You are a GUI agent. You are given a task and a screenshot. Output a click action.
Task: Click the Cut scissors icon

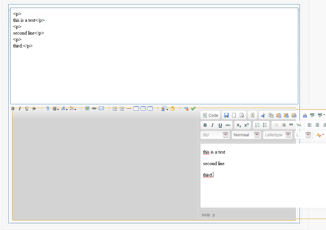tap(263, 115)
